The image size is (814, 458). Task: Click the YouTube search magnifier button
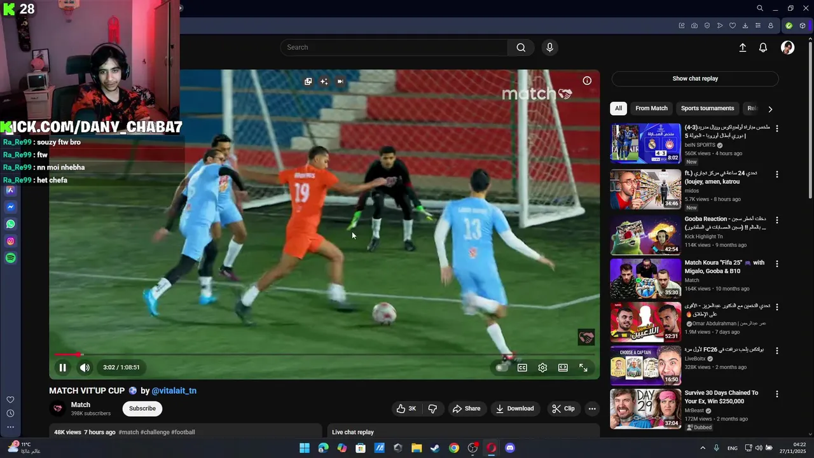(521, 47)
